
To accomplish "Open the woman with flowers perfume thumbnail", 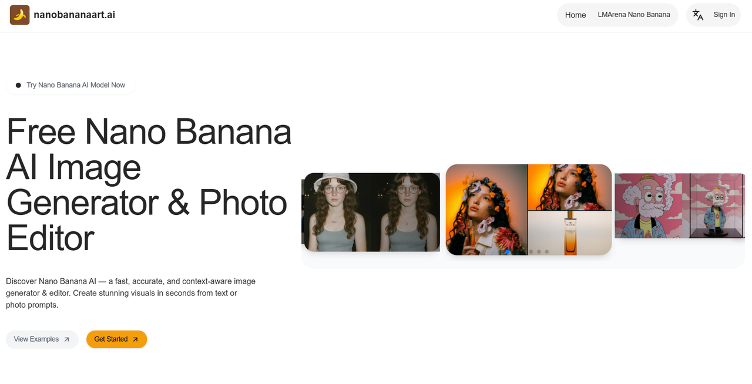I will (529, 210).
